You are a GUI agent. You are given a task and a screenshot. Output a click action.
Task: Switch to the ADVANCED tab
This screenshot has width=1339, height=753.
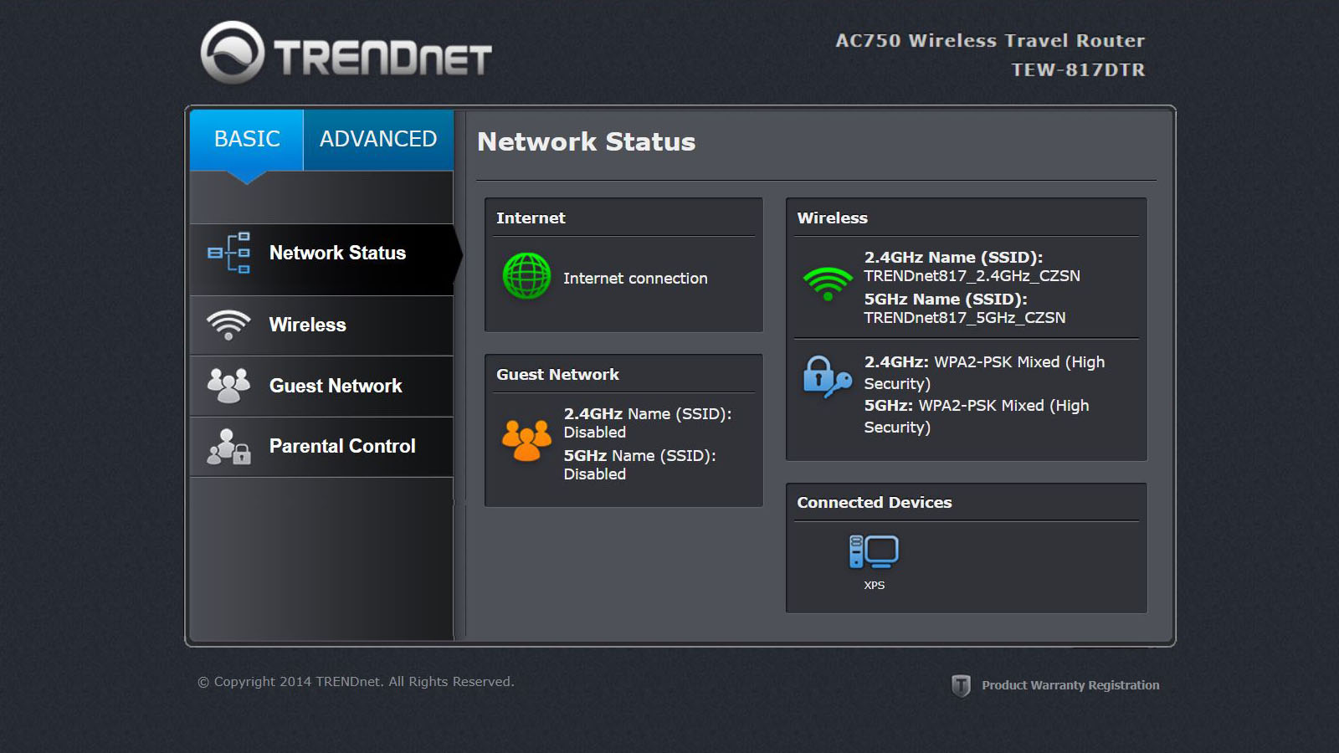click(x=378, y=139)
